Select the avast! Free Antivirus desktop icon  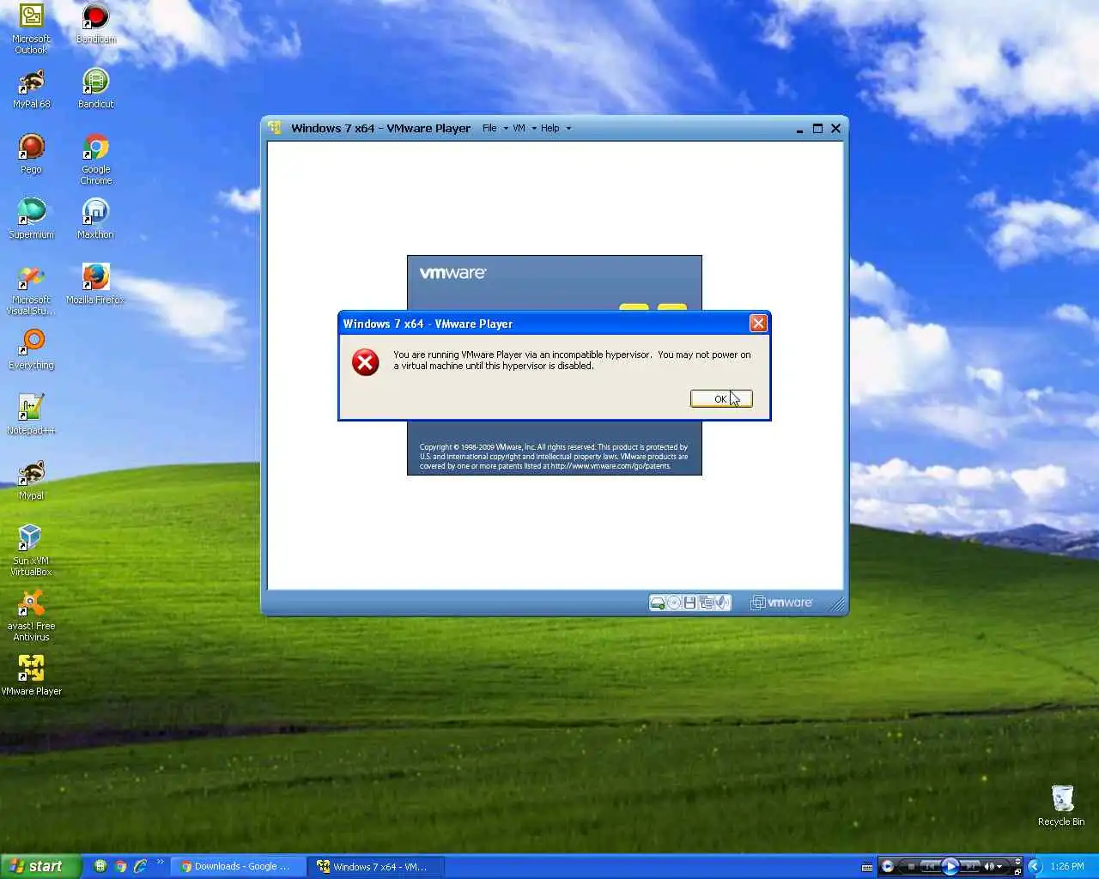tap(32, 615)
